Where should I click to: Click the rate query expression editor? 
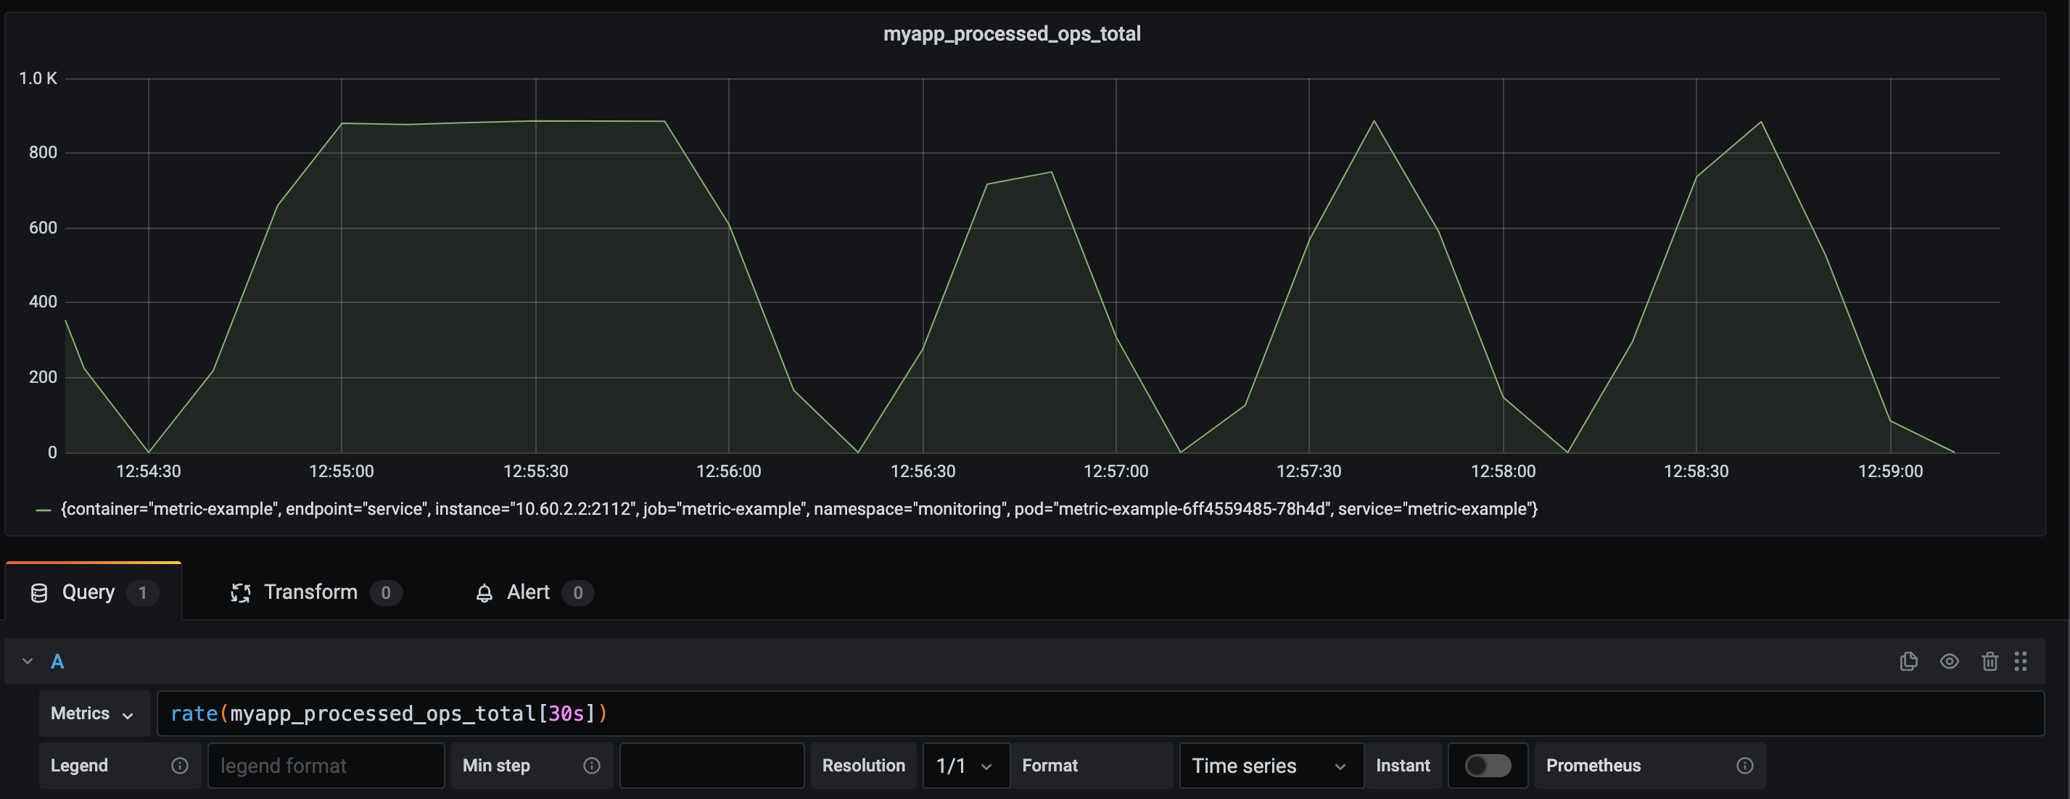1100,713
